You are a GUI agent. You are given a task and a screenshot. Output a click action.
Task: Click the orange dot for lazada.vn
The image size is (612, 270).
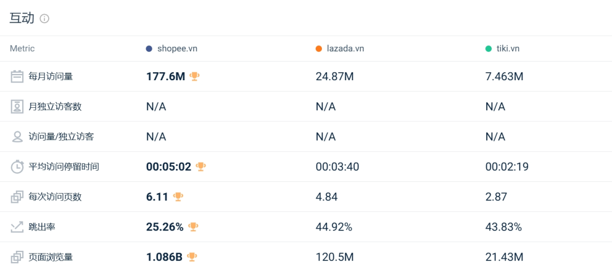pos(318,49)
